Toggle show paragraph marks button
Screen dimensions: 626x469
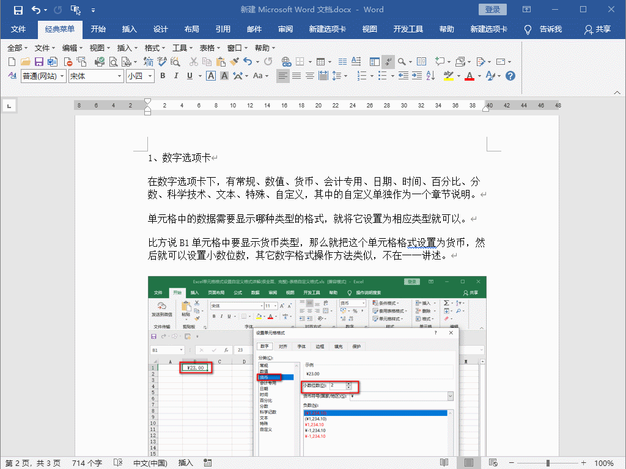(x=388, y=62)
